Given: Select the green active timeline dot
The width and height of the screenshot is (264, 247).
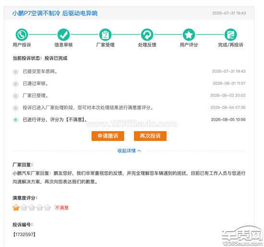Looking at the screenshot, I should point(16,120).
